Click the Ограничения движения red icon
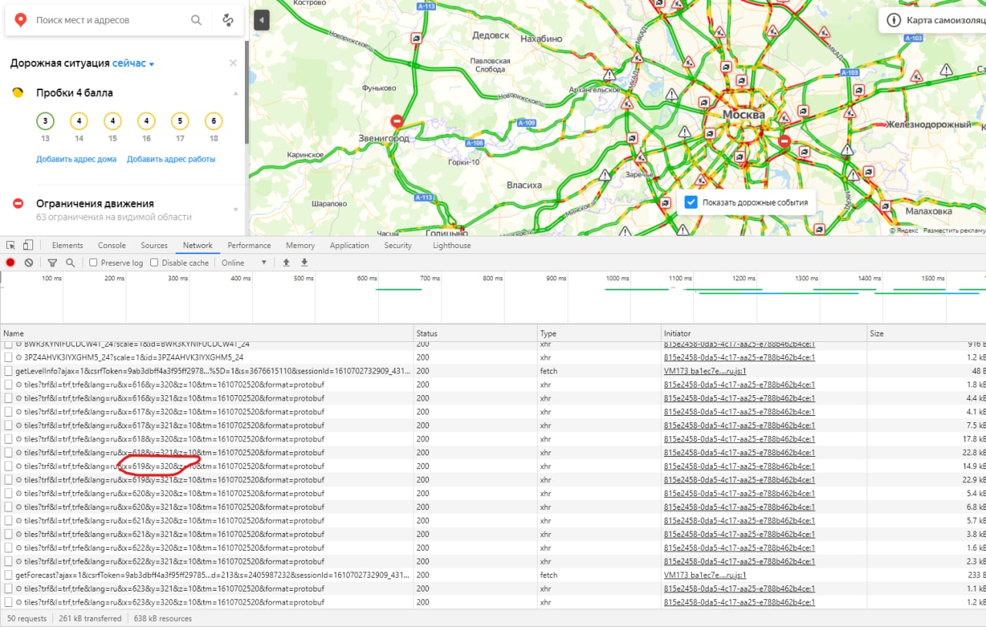This screenshot has height=627, width=986. pos(18,203)
